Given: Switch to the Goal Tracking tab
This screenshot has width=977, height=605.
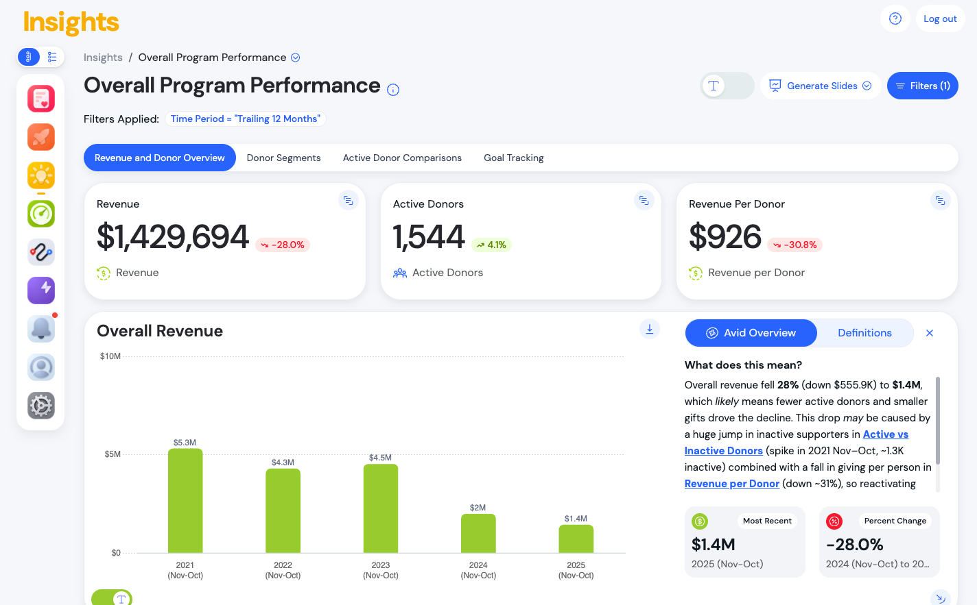Looking at the screenshot, I should (x=513, y=158).
